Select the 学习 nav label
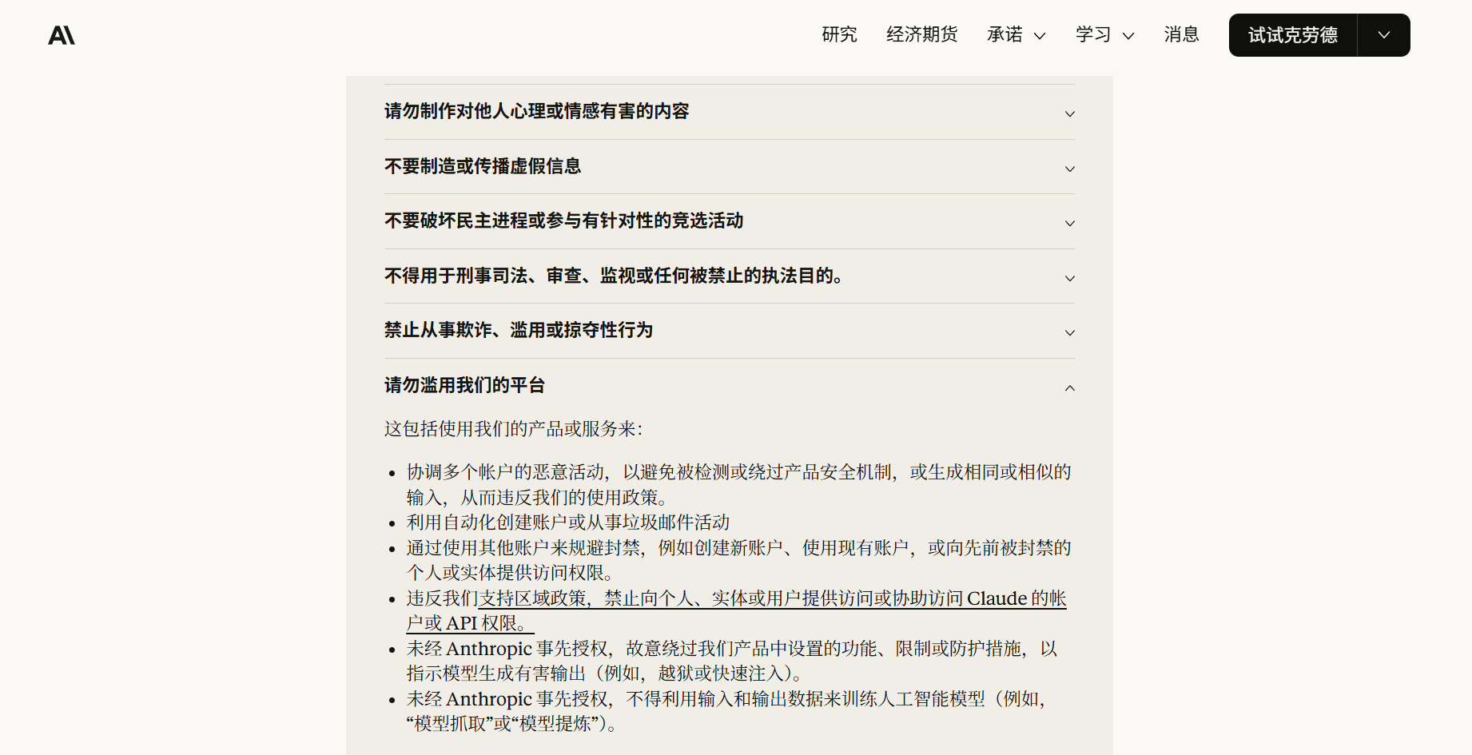The height and width of the screenshot is (755, 1472). (x=1092, y=35)
